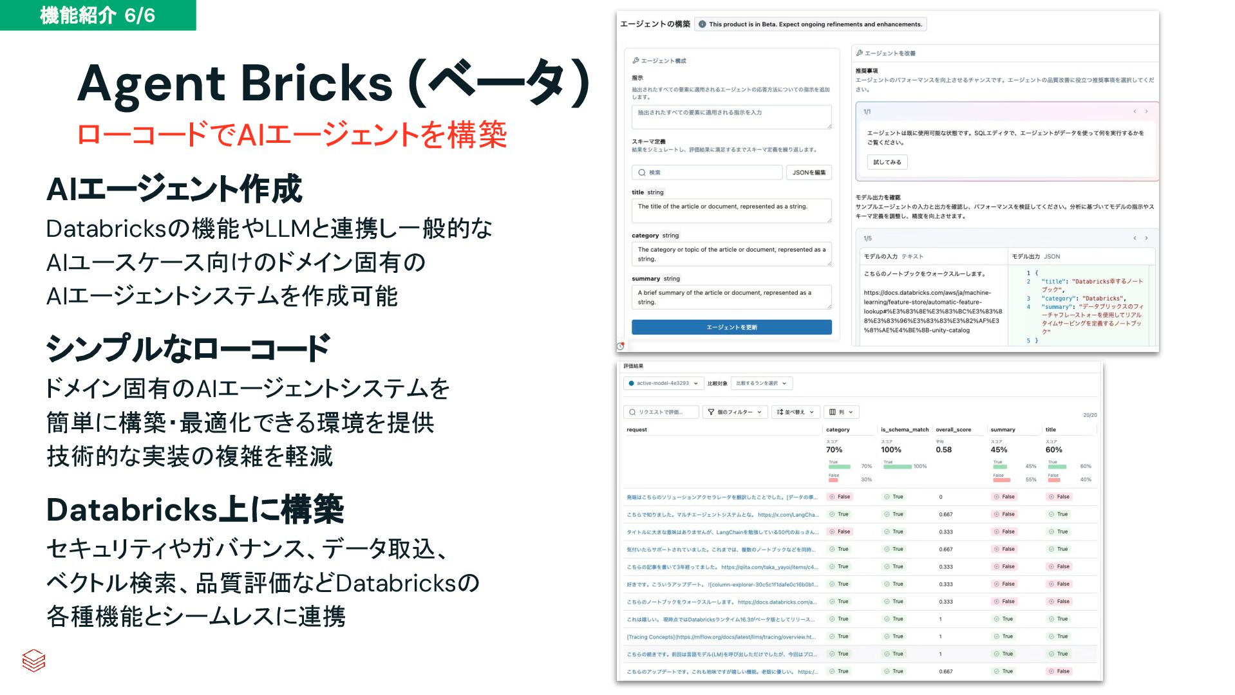Image resolution: width=1235 pixels, height=695 pixels.
Task: Open the [Tracing Concepts] request link
Action: pos(721,637)
